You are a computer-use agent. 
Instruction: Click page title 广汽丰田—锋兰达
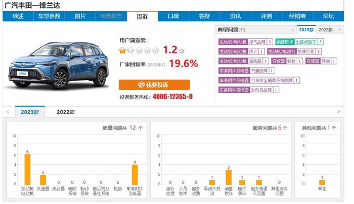pyautogui.click(x=32, y=5)
